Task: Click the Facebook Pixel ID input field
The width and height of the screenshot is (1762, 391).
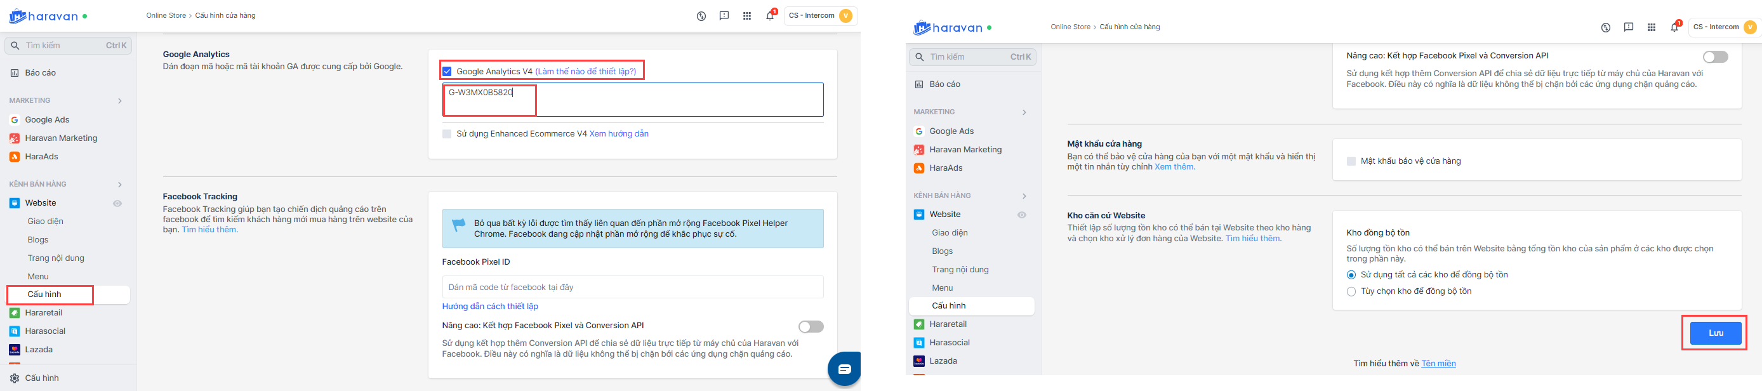Action: pos(632,287)
